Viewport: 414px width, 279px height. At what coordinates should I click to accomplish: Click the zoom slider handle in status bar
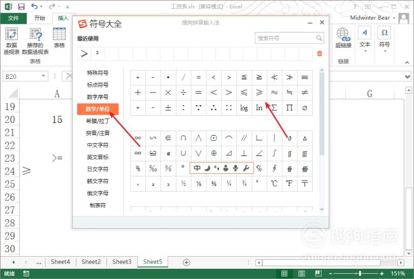[x=360, y=273]
